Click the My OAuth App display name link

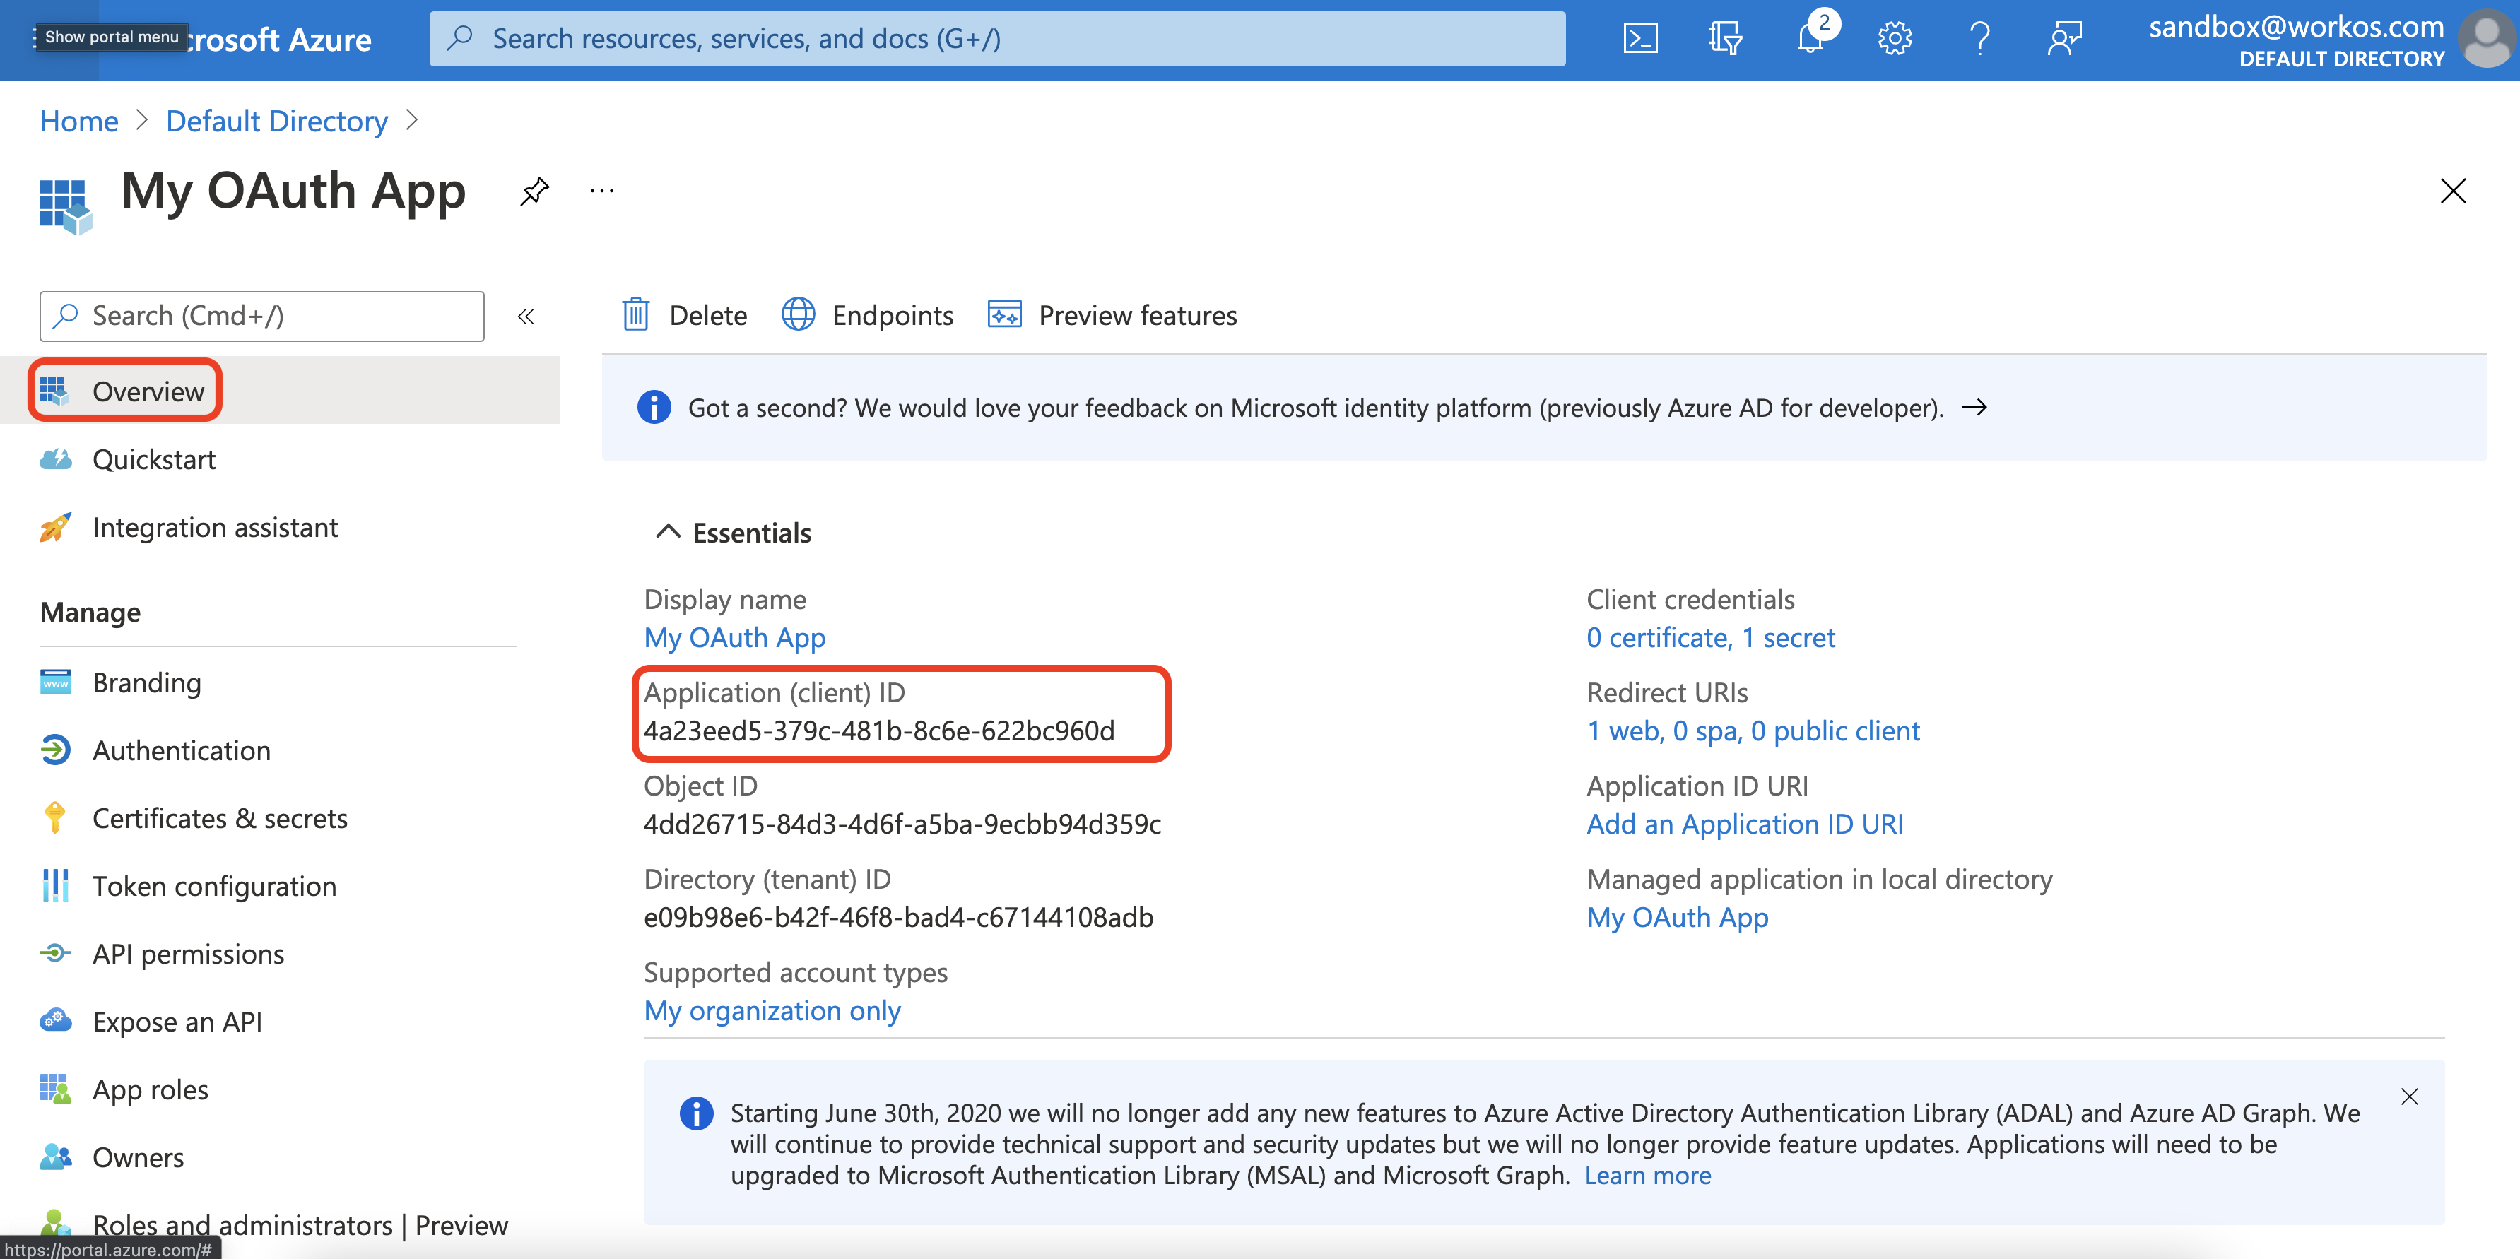[735, 638]
